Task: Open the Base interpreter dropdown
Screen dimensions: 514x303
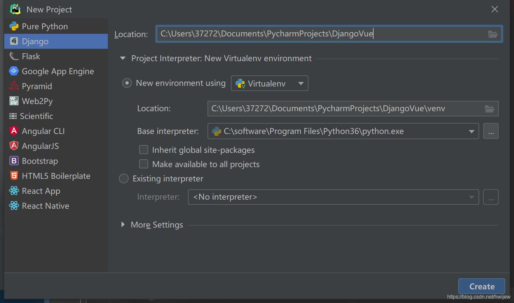Action: click(x=471, y=131)
